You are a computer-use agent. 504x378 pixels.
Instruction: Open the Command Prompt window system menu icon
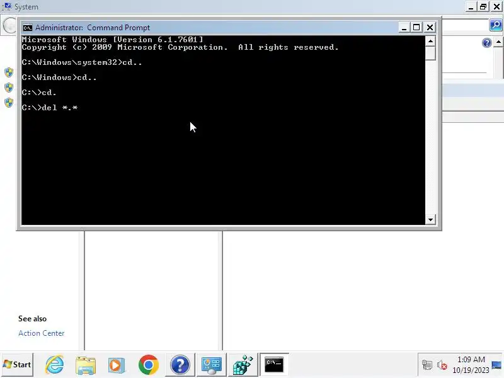click(x=28, y=28)
